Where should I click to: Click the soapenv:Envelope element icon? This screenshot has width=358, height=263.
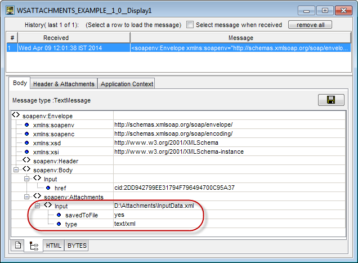(16, 115)
